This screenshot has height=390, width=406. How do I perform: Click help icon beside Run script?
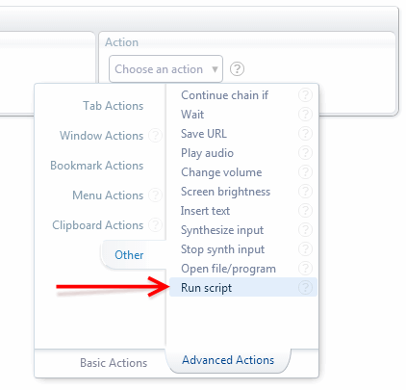pyautogui.click(x=305, y=288)
